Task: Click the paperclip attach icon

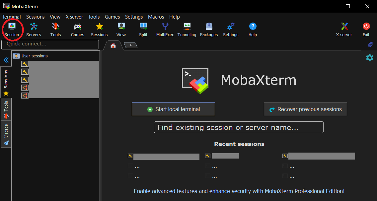Action: [370, 44]
